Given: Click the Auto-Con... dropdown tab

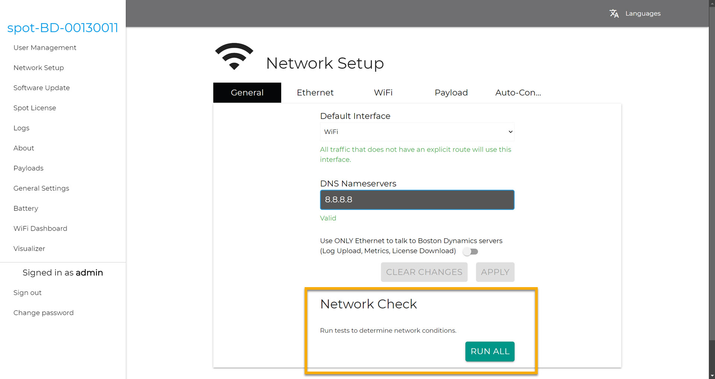Looking at the screenshot, I should point(518,93).
